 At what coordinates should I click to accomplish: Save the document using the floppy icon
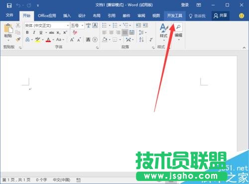(x=9, y=5)
